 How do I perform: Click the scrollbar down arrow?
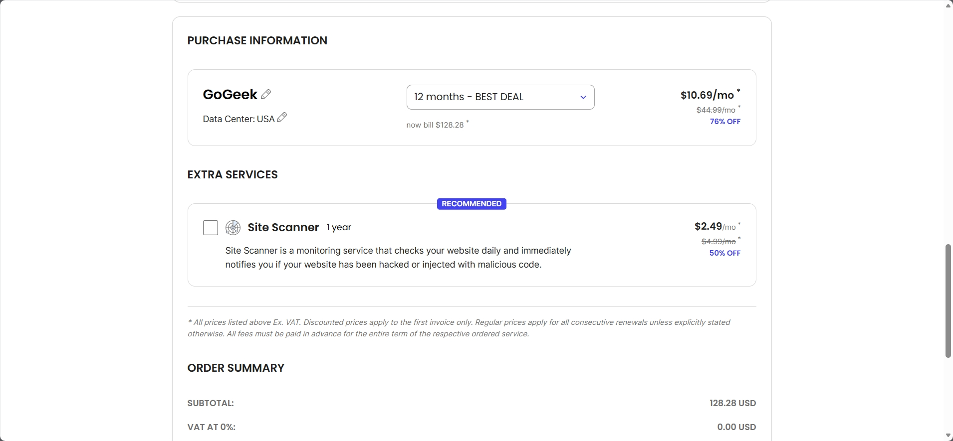[948, 436]
